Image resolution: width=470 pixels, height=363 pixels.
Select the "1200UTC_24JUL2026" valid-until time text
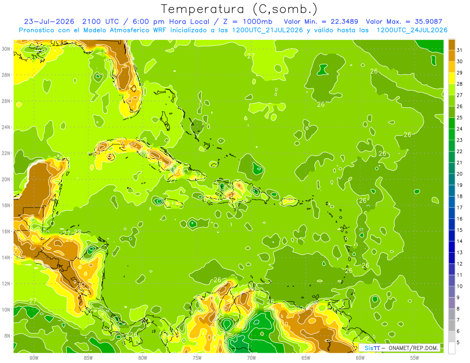click(412, 30)
